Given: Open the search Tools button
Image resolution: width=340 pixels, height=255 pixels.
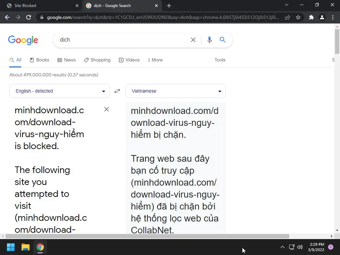Looking at the screenshot, I should (x=220, y=60).
